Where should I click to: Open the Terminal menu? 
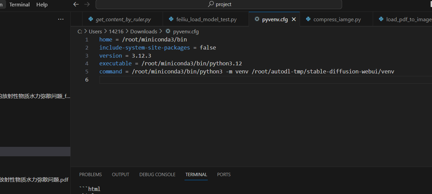click(20, 5)
